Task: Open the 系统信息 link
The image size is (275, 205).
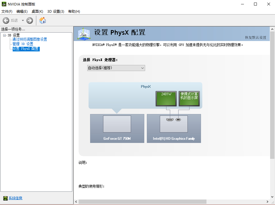Action: (x=16, y=198)
